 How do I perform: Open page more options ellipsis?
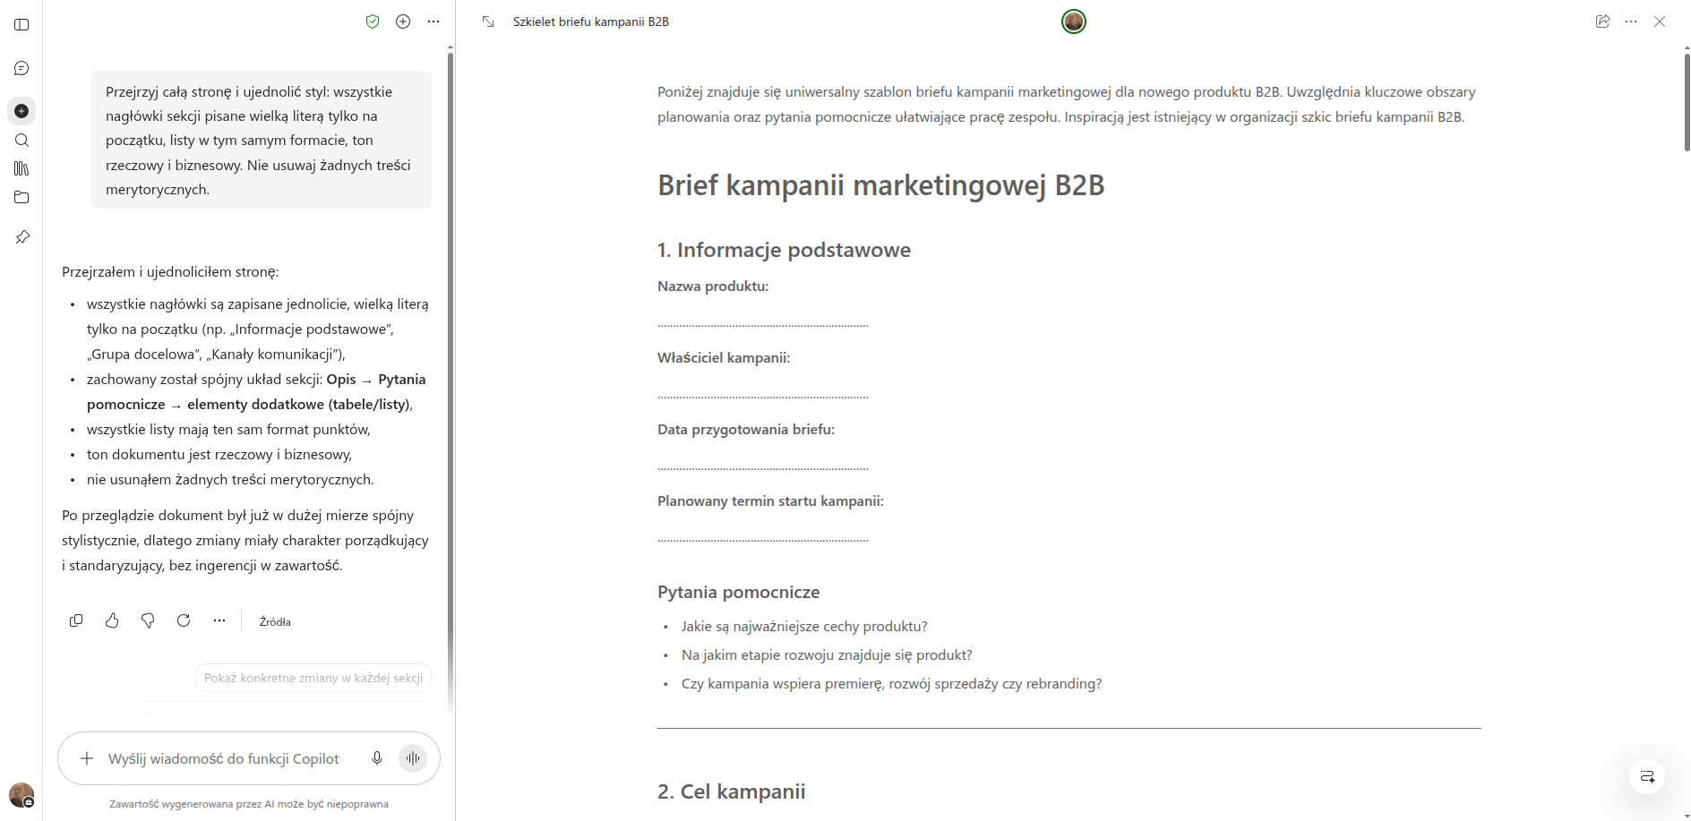tap(1631, 21)
